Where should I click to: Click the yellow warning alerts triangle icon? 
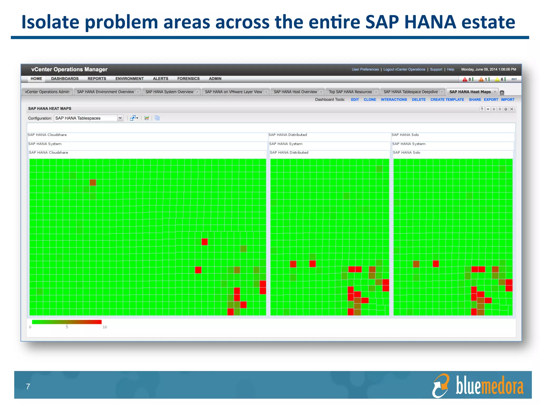(x=497, y=79)
